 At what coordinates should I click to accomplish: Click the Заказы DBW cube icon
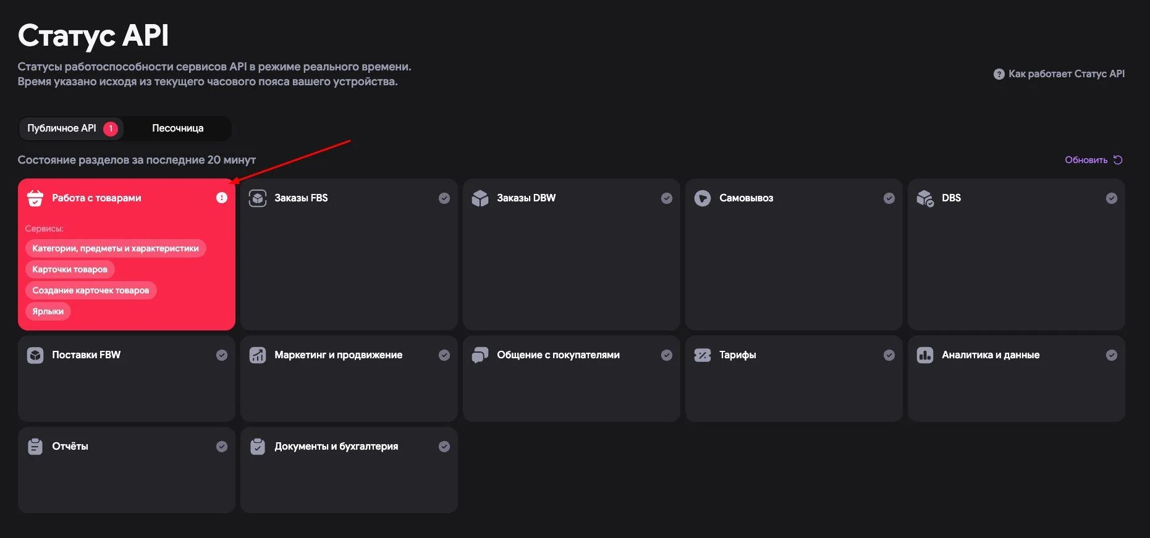pos(480,198)
